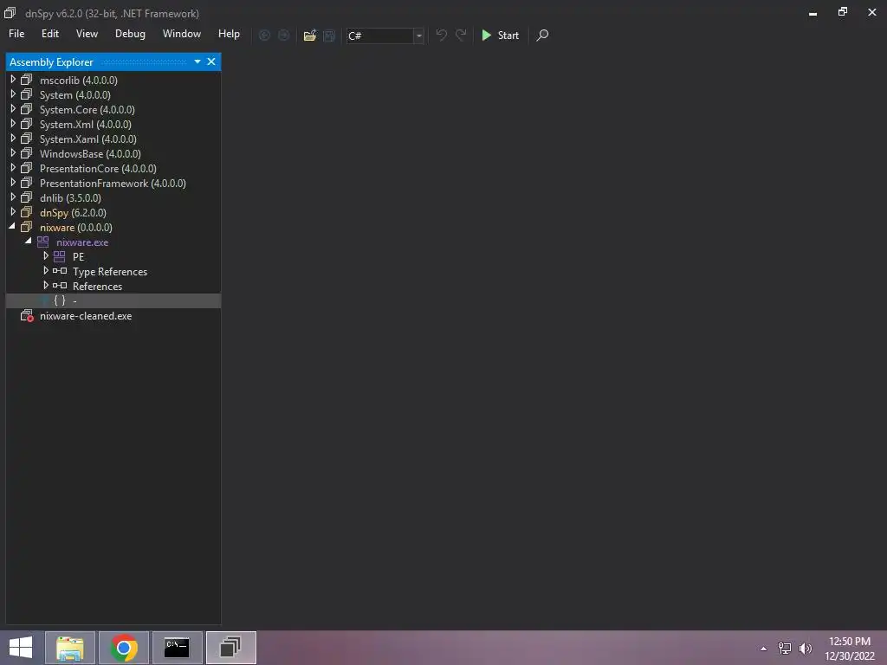This screenshot has height=665, width=887.
Task: Expand the System (4.0.0.0) node
Action: point(13,94)
